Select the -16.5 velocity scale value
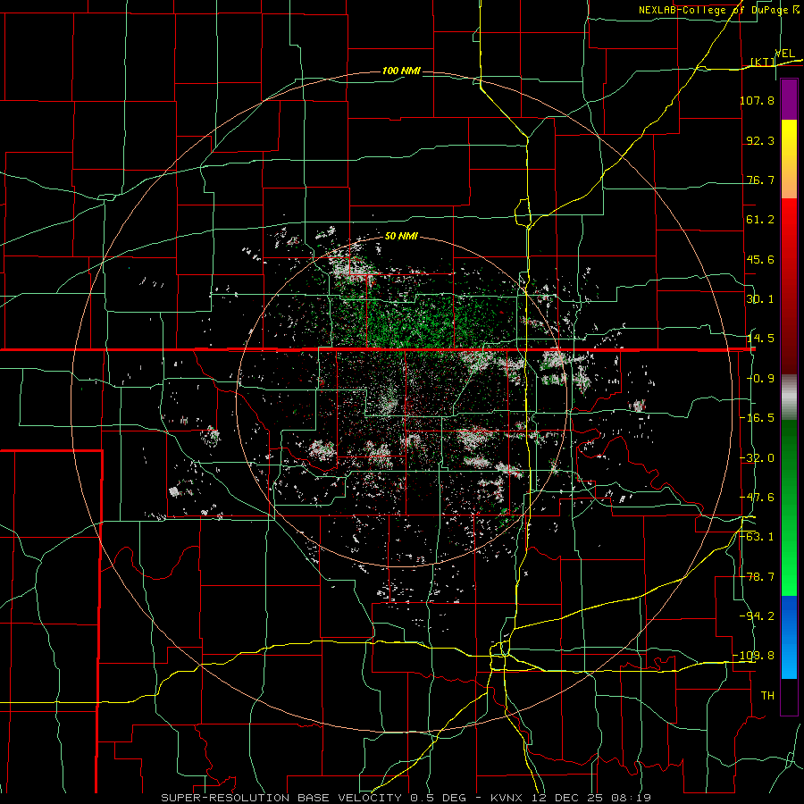Screen dimensions: 804x804 [x=757, y=418]
